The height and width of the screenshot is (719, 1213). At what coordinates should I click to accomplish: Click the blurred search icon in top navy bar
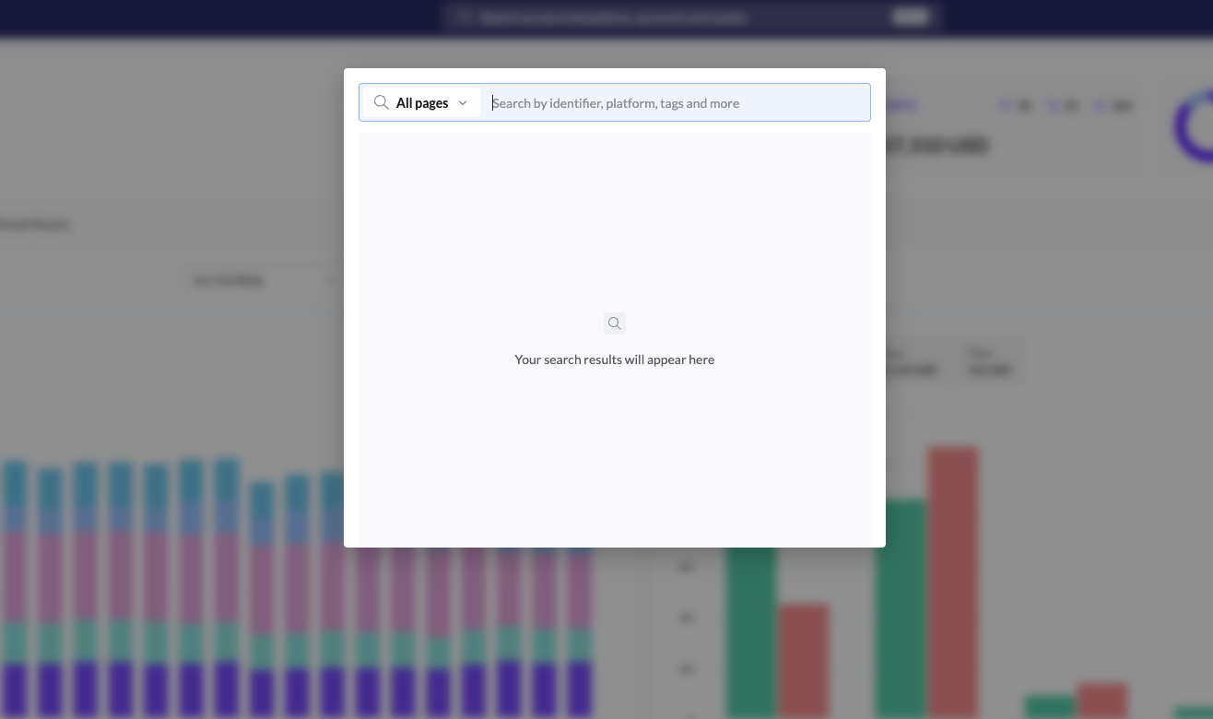(x=464, y=18)
